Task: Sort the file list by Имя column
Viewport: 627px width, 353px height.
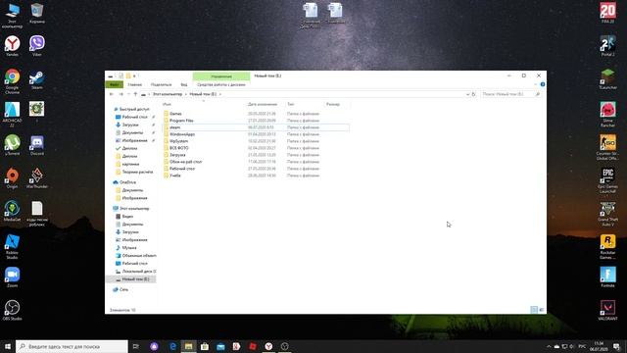Action: point(168,104)
